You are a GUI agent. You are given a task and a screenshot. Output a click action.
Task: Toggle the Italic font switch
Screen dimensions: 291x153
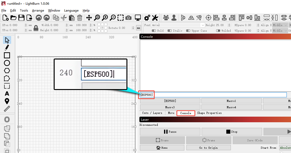point(169,31)
